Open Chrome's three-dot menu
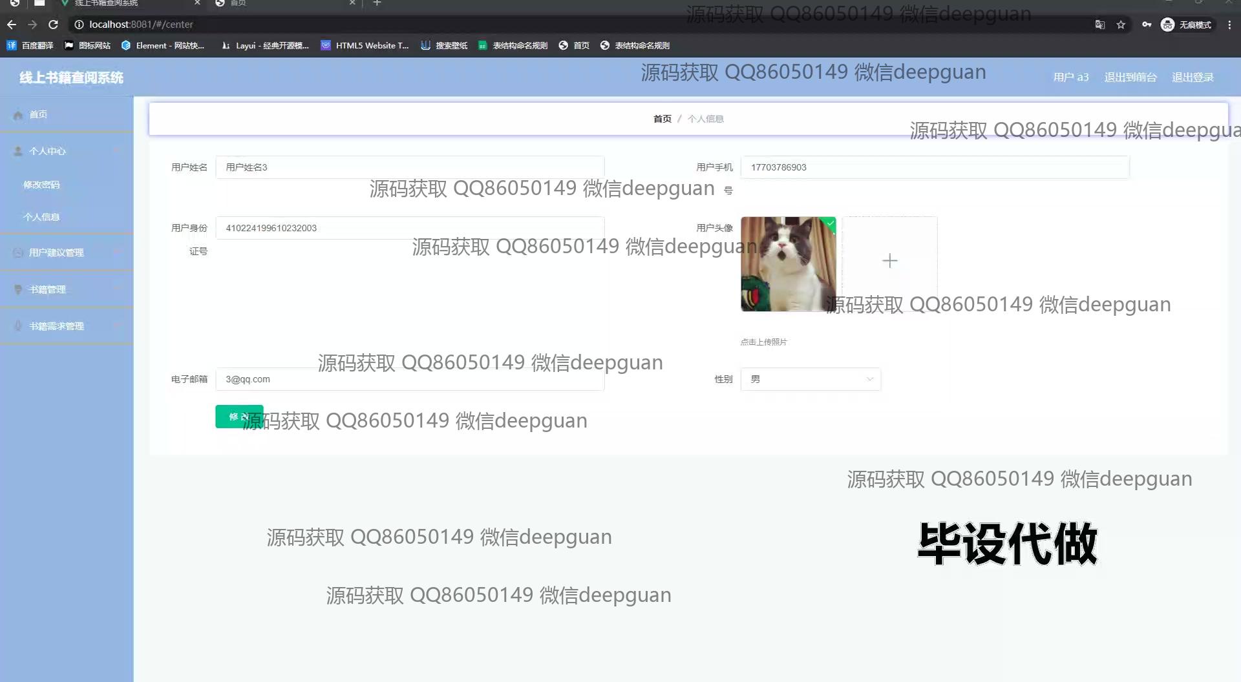1241x682 pixels. 1229,25
